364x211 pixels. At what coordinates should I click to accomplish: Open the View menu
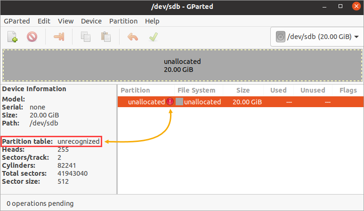tap(66, 21)
